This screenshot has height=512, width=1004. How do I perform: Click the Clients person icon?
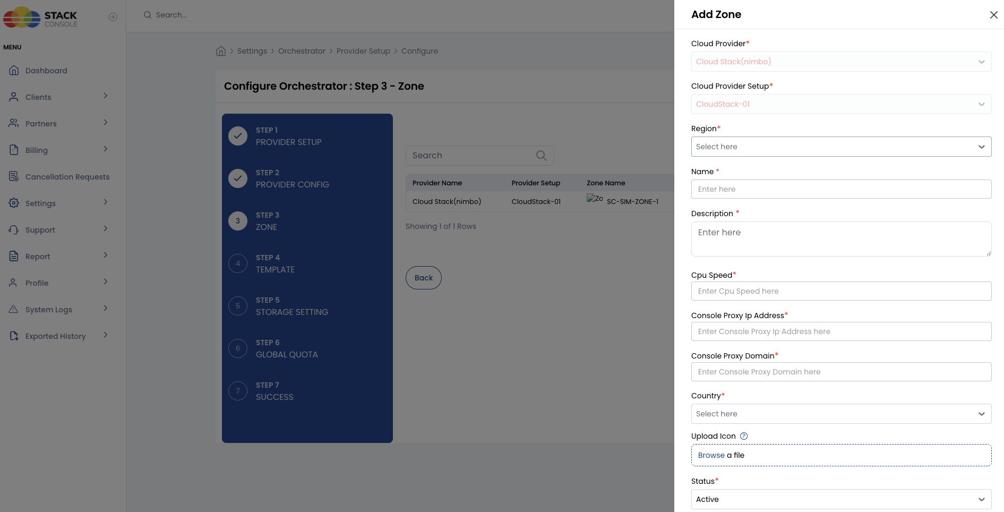click(14, 97)
